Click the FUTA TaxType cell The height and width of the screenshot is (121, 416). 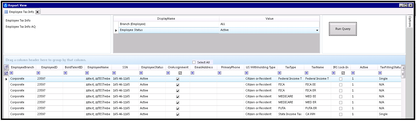[x=291, y=108]
